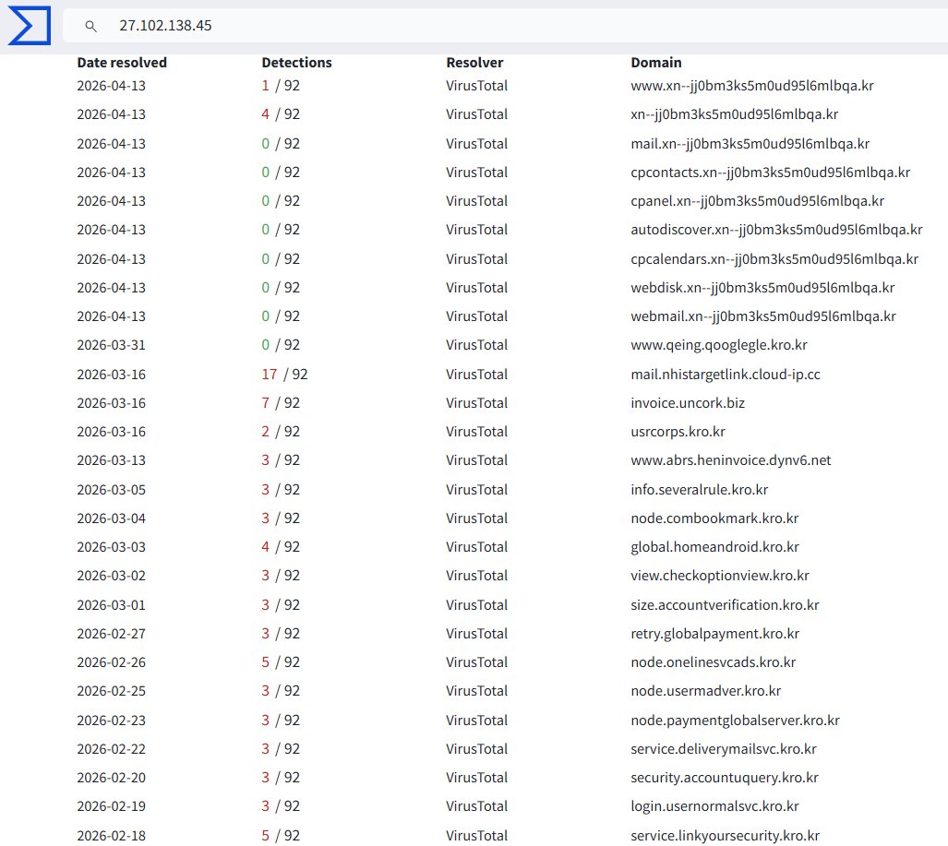Screen dimensions: 948x846
Task: Click the date 2026-03-31
Action: coord(112,345)
